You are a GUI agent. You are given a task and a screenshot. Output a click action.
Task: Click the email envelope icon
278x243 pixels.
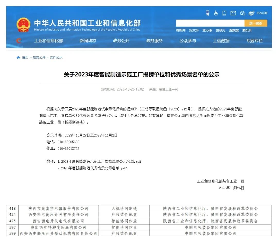[x=233, y=13]
